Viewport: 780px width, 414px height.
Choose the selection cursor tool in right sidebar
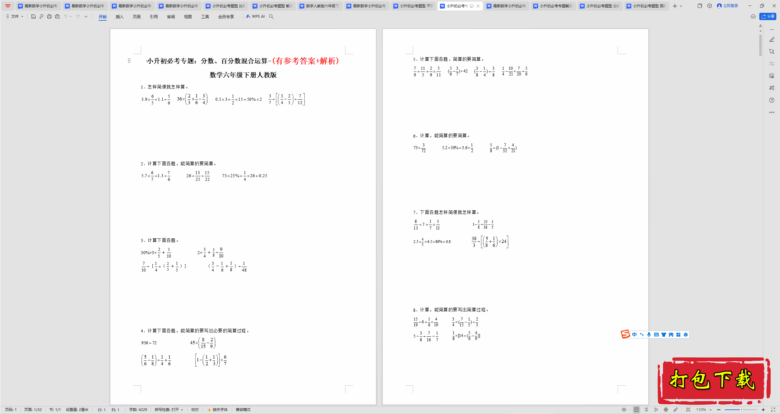pos(772,51)
